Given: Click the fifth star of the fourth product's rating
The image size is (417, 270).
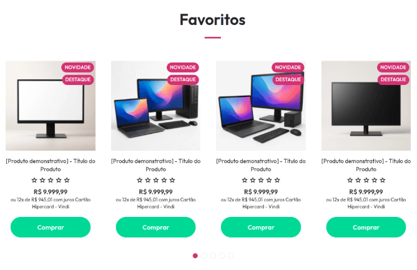Looking at the screenshot, I should (383, 180).
